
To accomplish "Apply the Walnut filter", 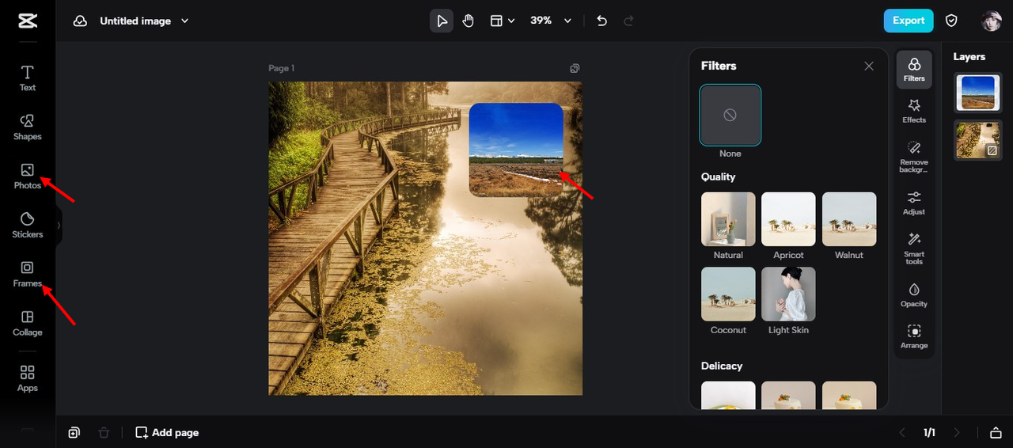I will pyautogui.click(x=849, y=219).
